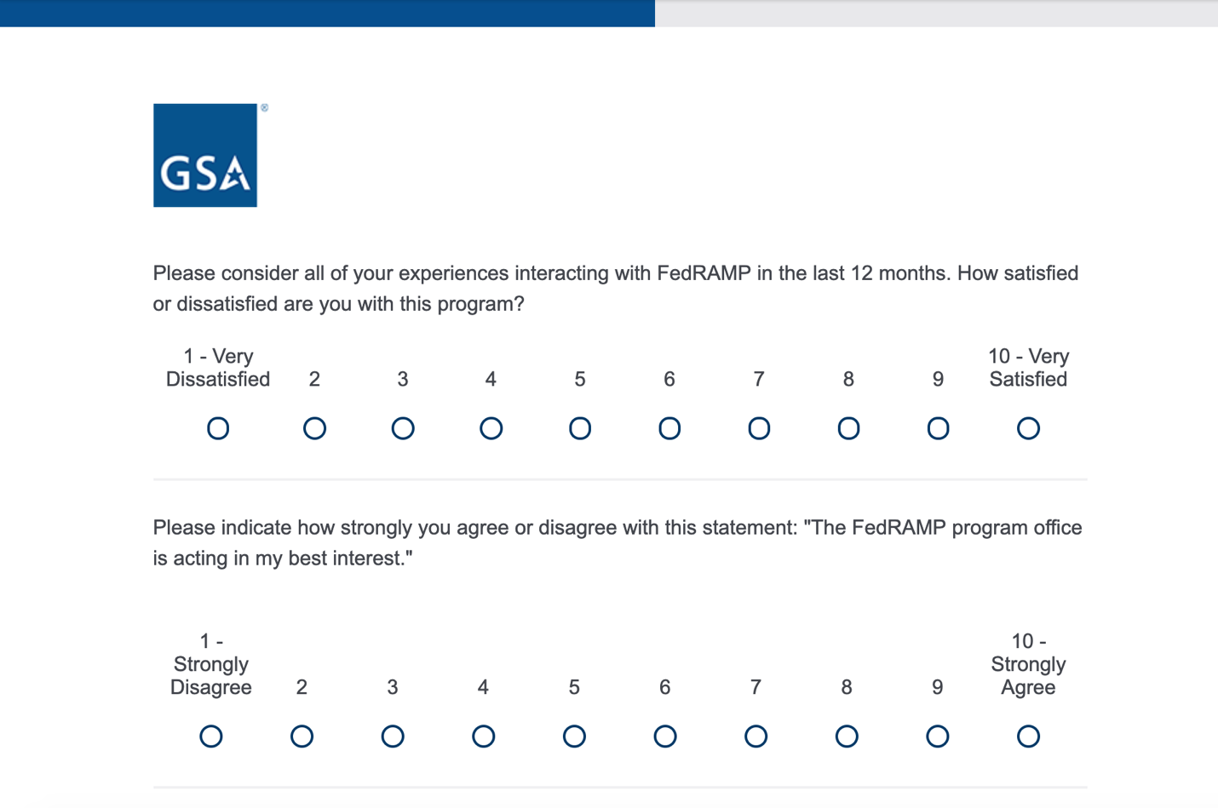This screenshot has width=1218, height=808.
Task: Choose 10 - Strongly Agree option
Action: pyautogui.click(x=1028, y=736)
